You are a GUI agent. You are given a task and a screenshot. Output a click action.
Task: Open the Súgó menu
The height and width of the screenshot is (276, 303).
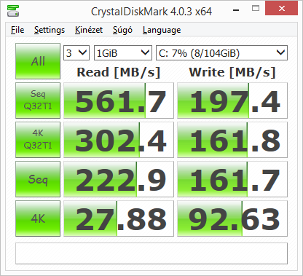pyautogui.click(x=122, y=30)
